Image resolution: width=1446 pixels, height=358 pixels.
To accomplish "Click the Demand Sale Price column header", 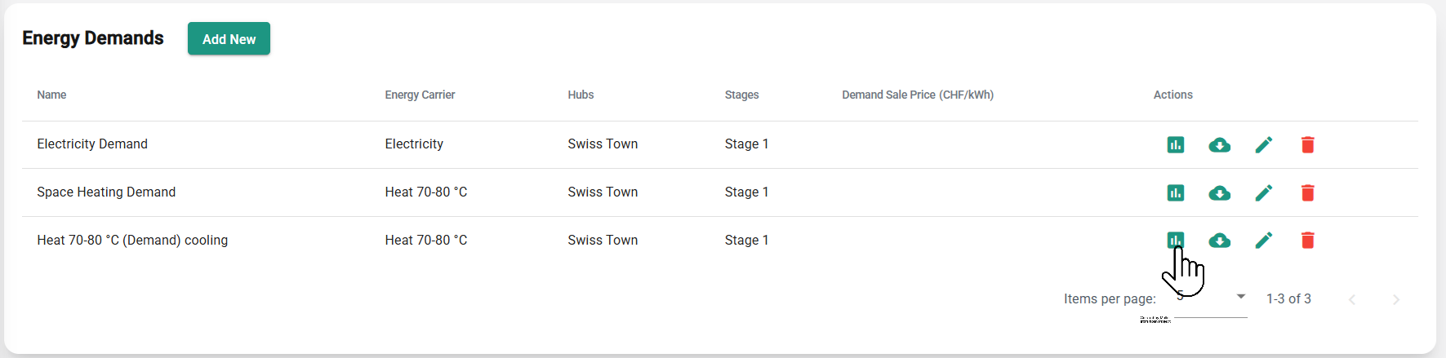I will click(917, 95).
